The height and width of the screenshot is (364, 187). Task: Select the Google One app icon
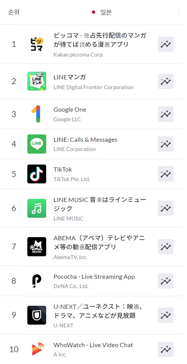point(37,114)
